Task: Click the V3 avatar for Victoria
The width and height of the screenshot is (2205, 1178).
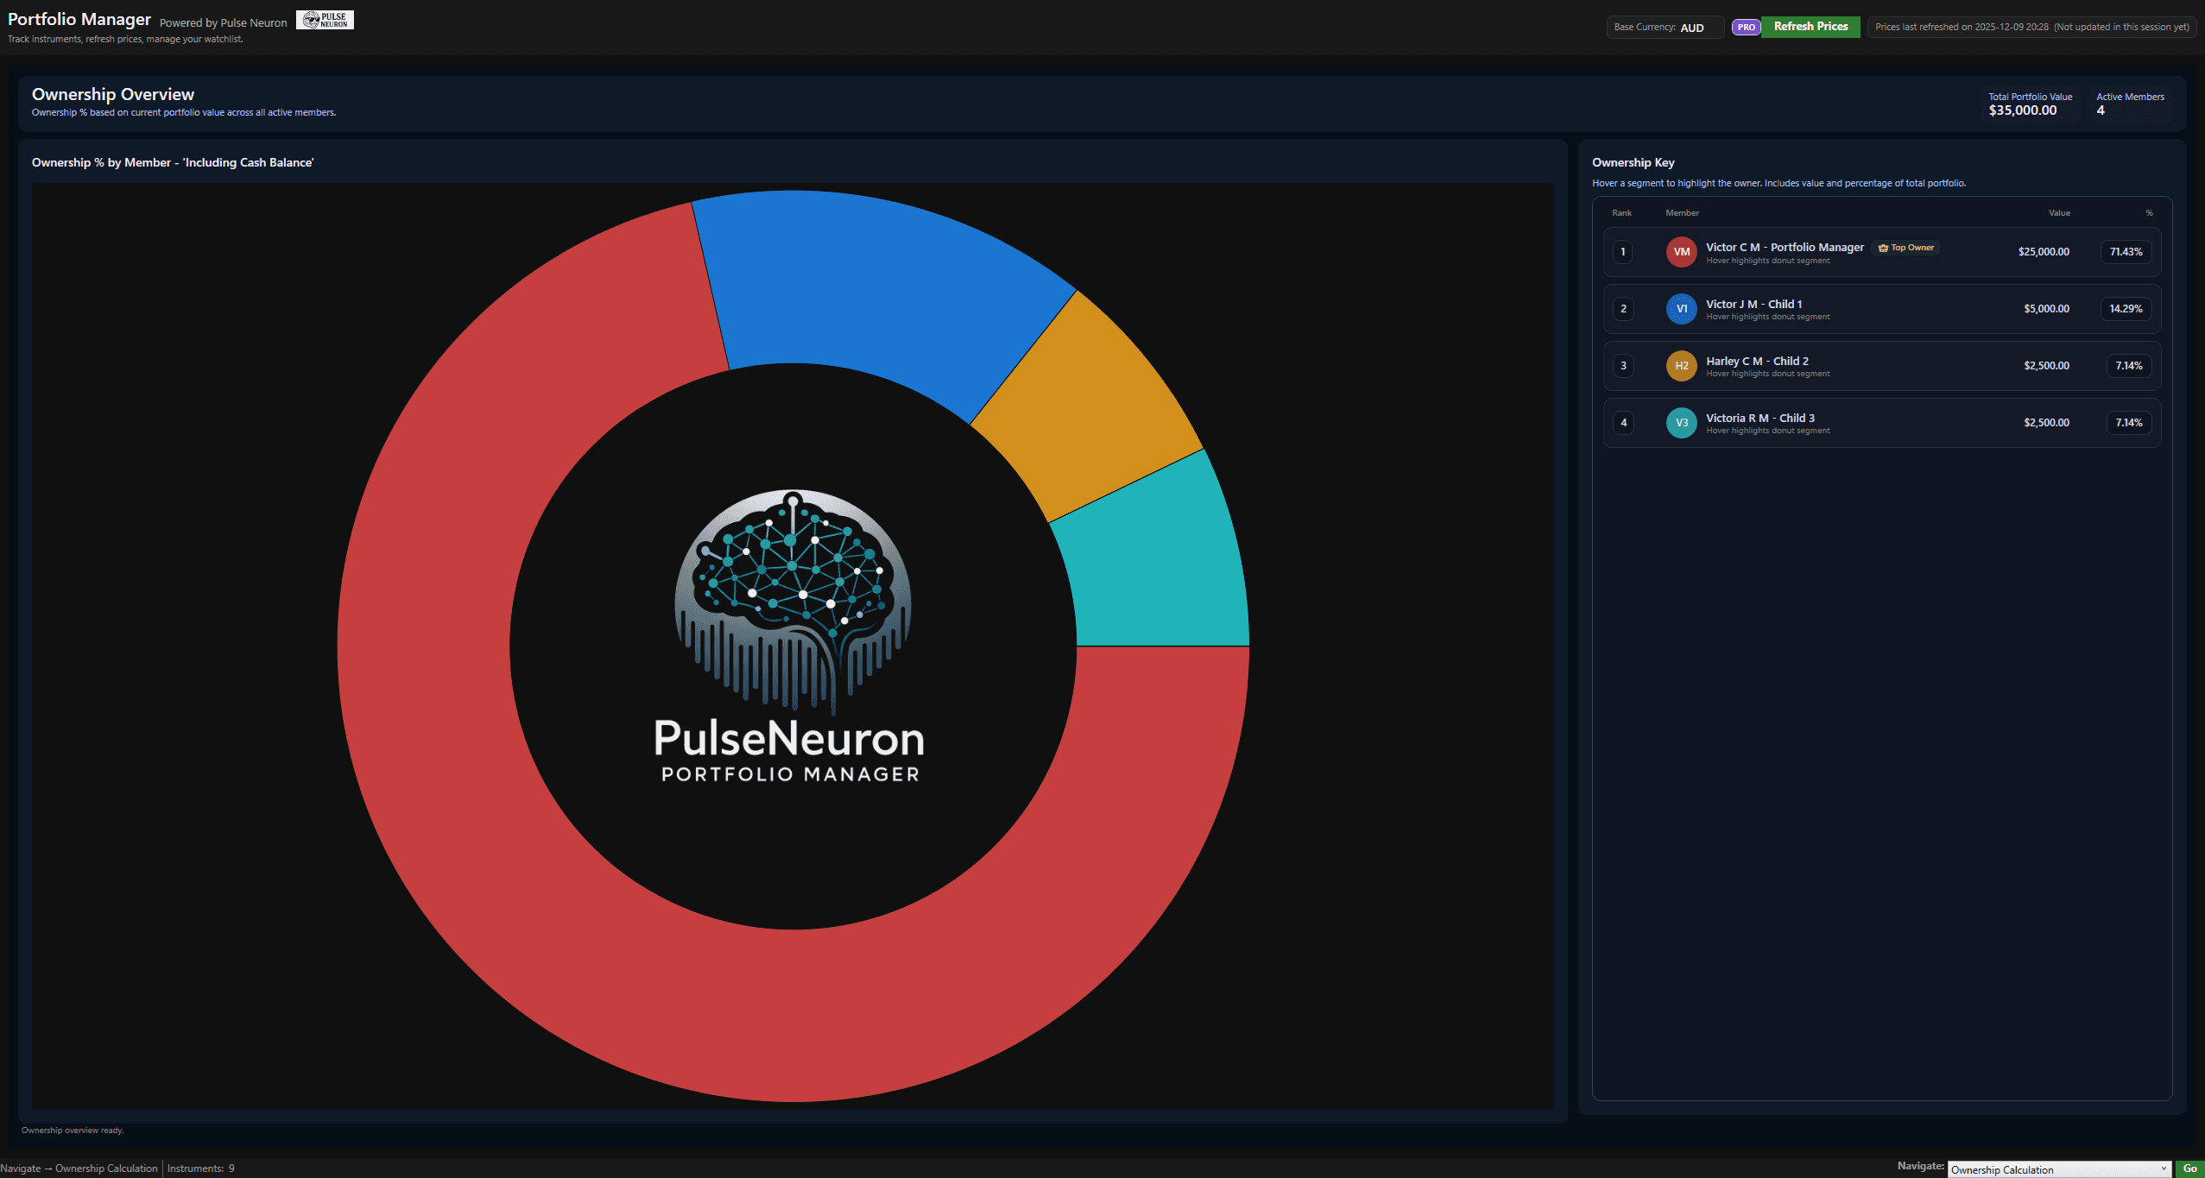Action: click(1681, 423)
